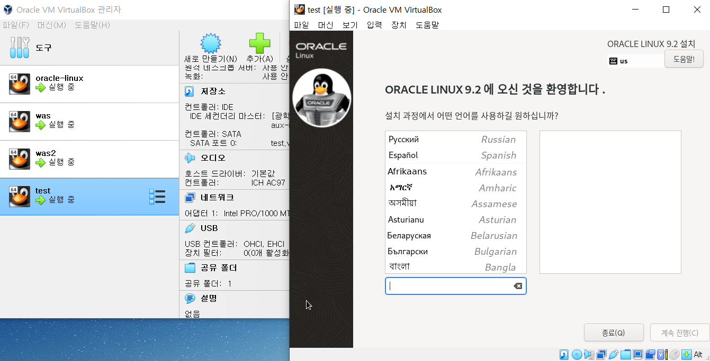Open the 장치 menu in the test VM window
The width and height of the screenshot is (710, 361).
click(399, 25)
